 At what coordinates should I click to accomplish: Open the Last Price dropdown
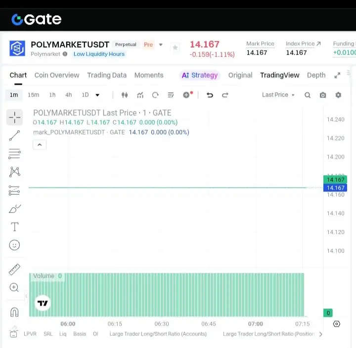tap(278, 95)
